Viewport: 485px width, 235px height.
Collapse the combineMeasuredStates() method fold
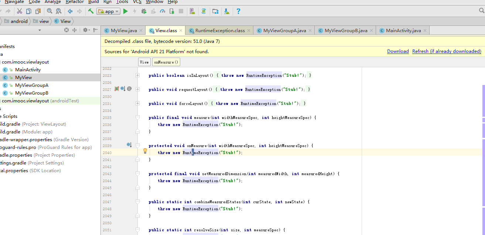click(x=138, y=202)
